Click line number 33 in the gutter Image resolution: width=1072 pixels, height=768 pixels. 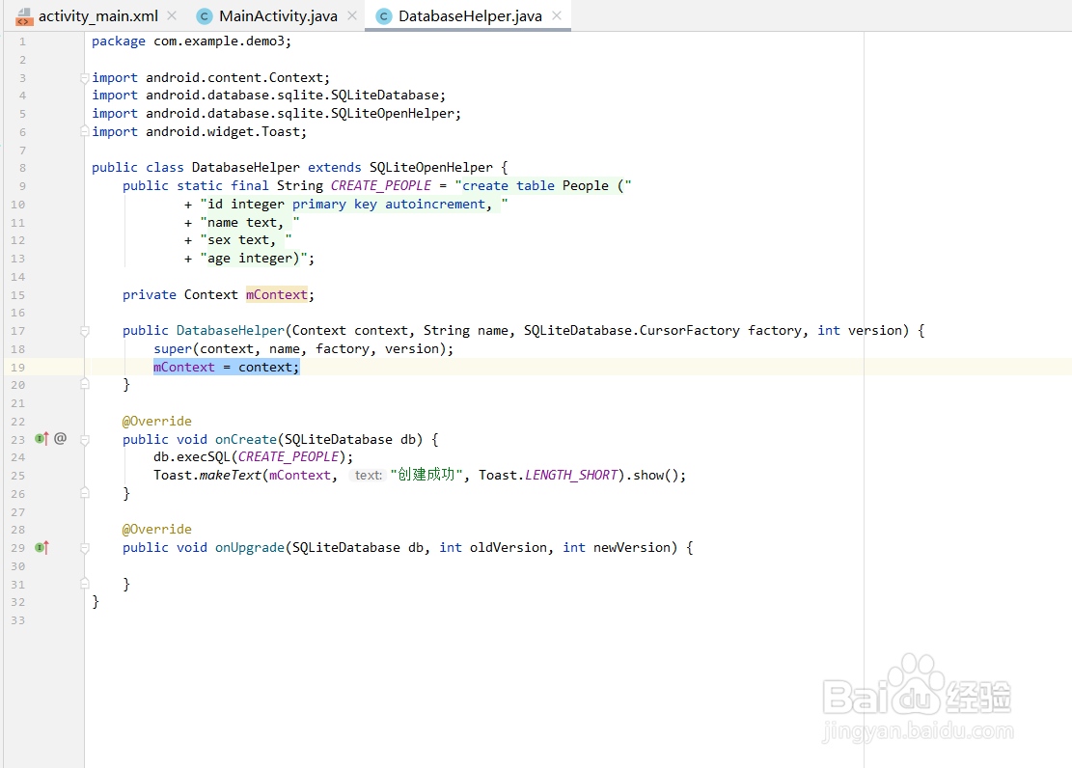click(17, 620)
